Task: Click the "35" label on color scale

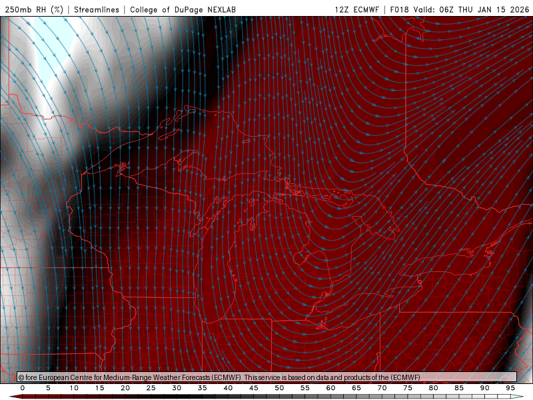Action: (x=203, y=388)
